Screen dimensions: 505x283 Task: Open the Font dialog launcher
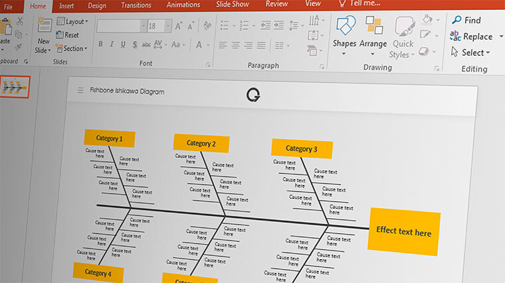(x=208, y=64)
